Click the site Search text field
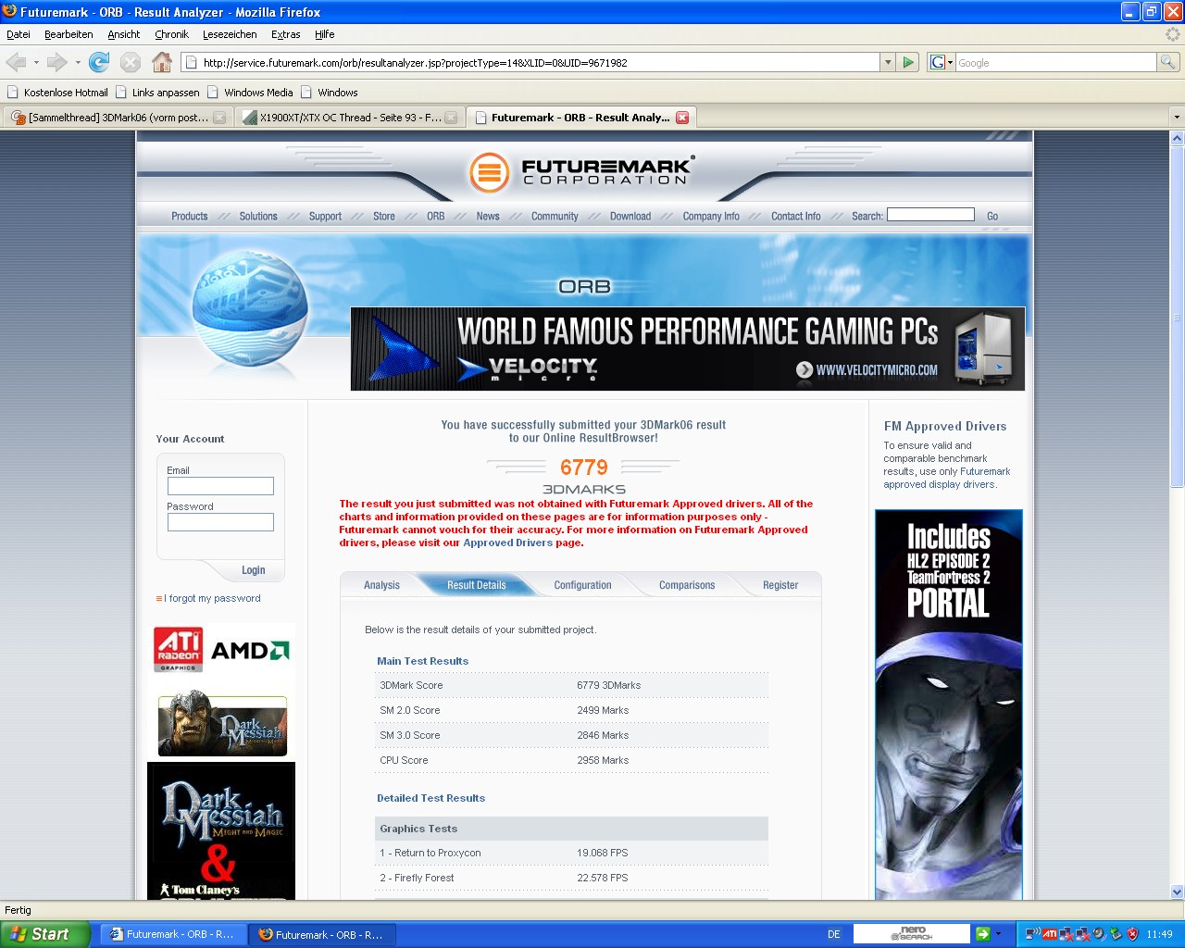The width and height of the screenshot is (1185, 948). pyautogui.click(x=930, y=215)
